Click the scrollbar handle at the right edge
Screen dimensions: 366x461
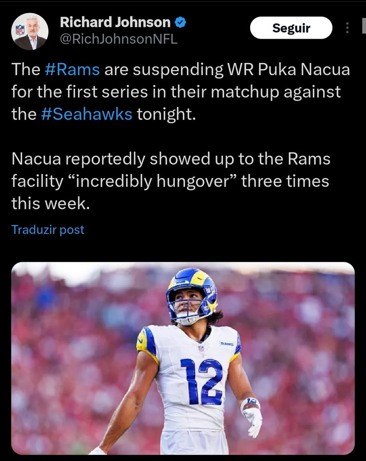(364, 25)
